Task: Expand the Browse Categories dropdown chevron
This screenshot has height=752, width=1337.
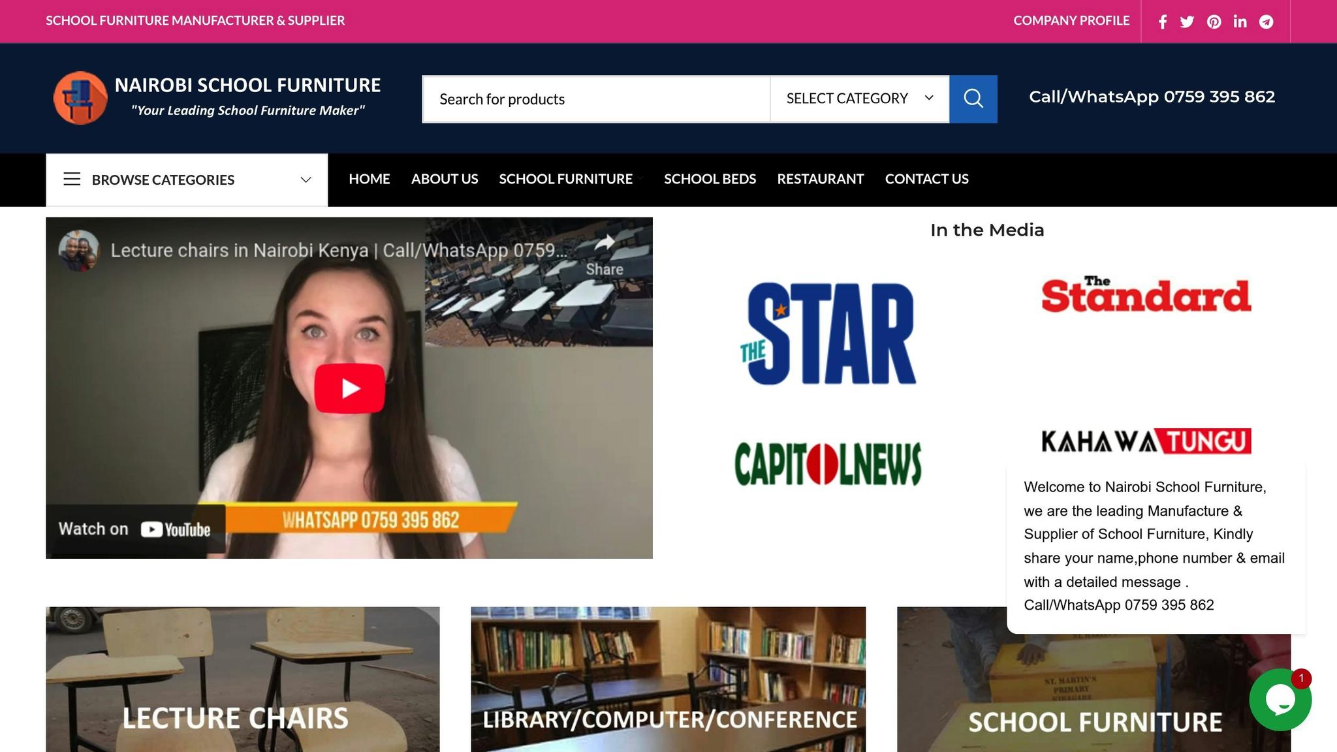Action: pyautogui.click(x=306, y=180)
